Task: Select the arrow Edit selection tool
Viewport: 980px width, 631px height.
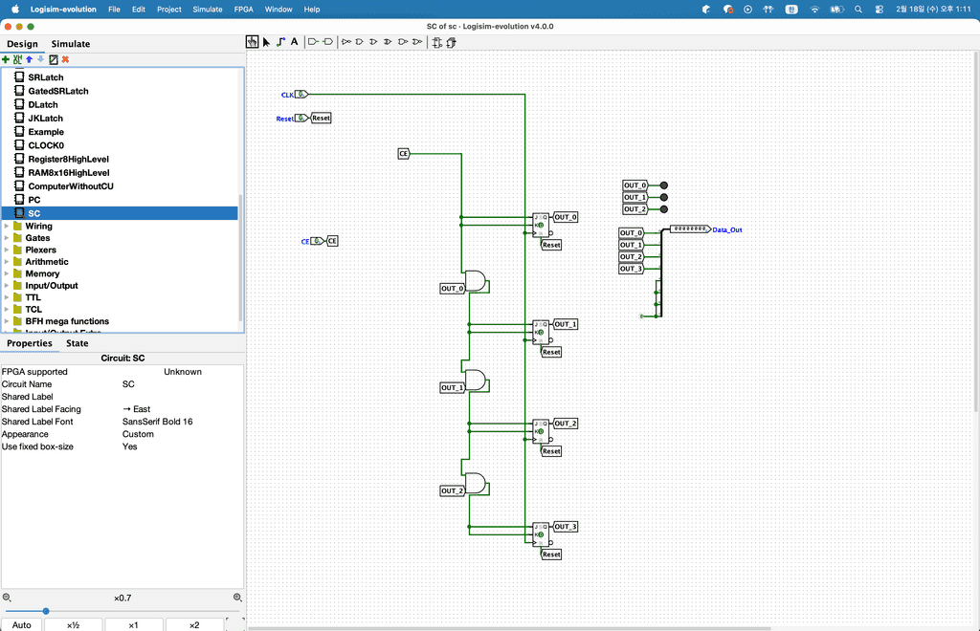Action: (x=266, y=42)
